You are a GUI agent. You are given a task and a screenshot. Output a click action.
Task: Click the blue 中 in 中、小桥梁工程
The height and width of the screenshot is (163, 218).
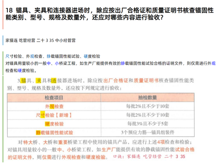point(49,63)
